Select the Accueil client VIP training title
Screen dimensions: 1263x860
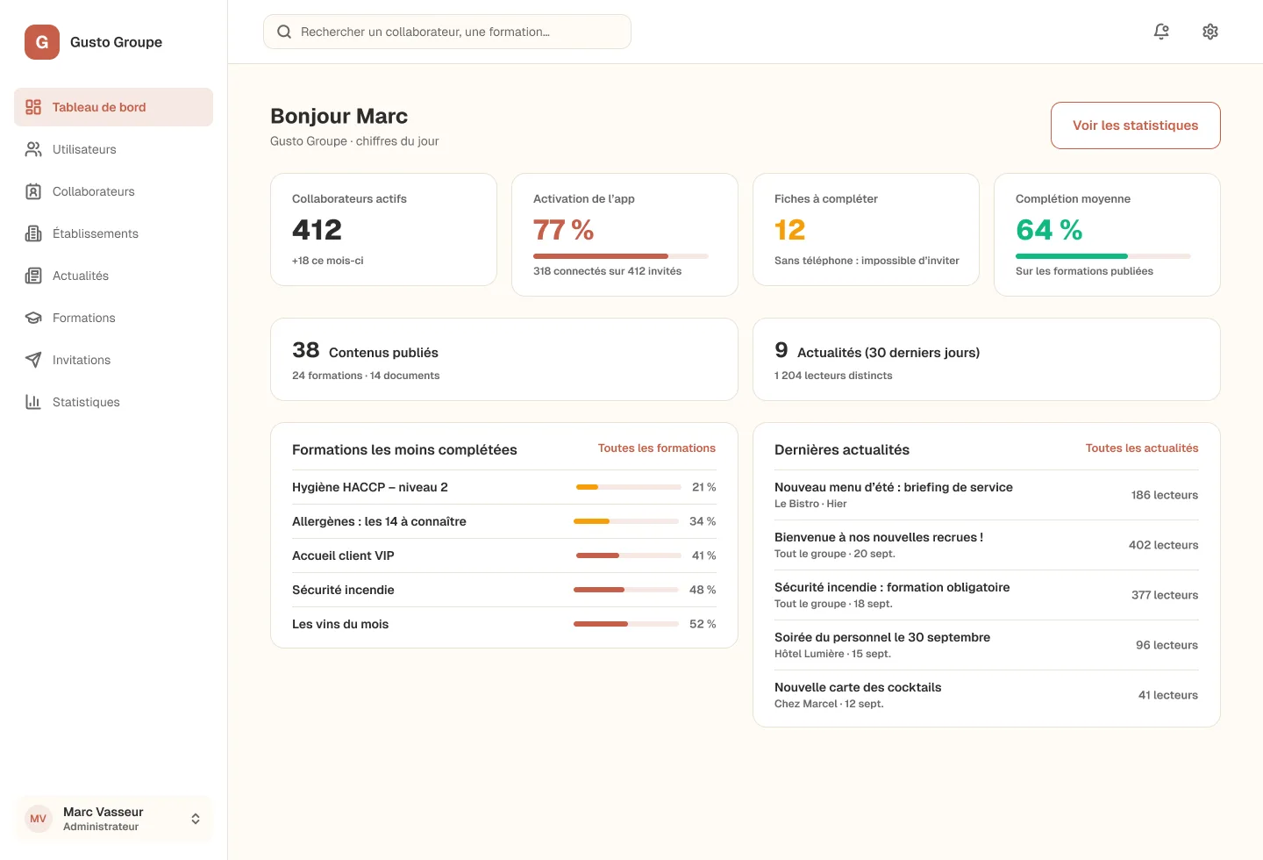[x=343, y=555]
